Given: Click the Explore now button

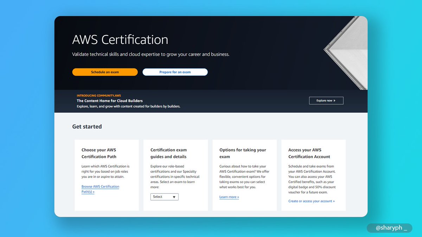Looking at the screenshot, I should (x=326, y=100).
